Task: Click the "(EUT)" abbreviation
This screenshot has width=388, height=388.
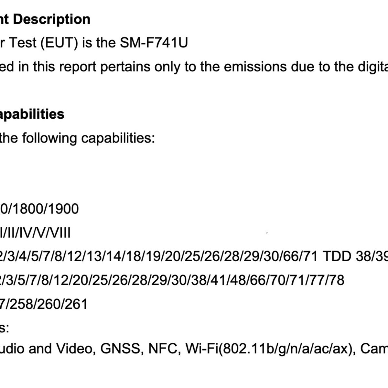Action: pos(59,43)
